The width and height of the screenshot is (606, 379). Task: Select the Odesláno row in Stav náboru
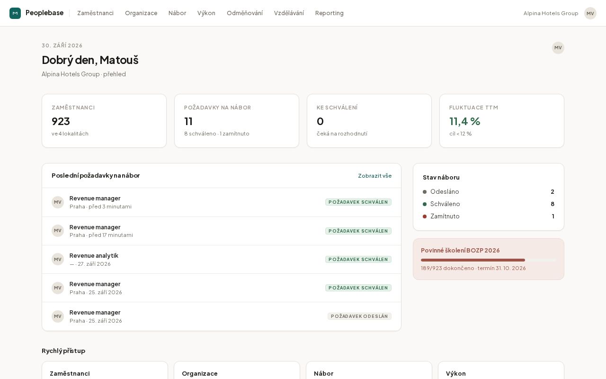[489, 192]
